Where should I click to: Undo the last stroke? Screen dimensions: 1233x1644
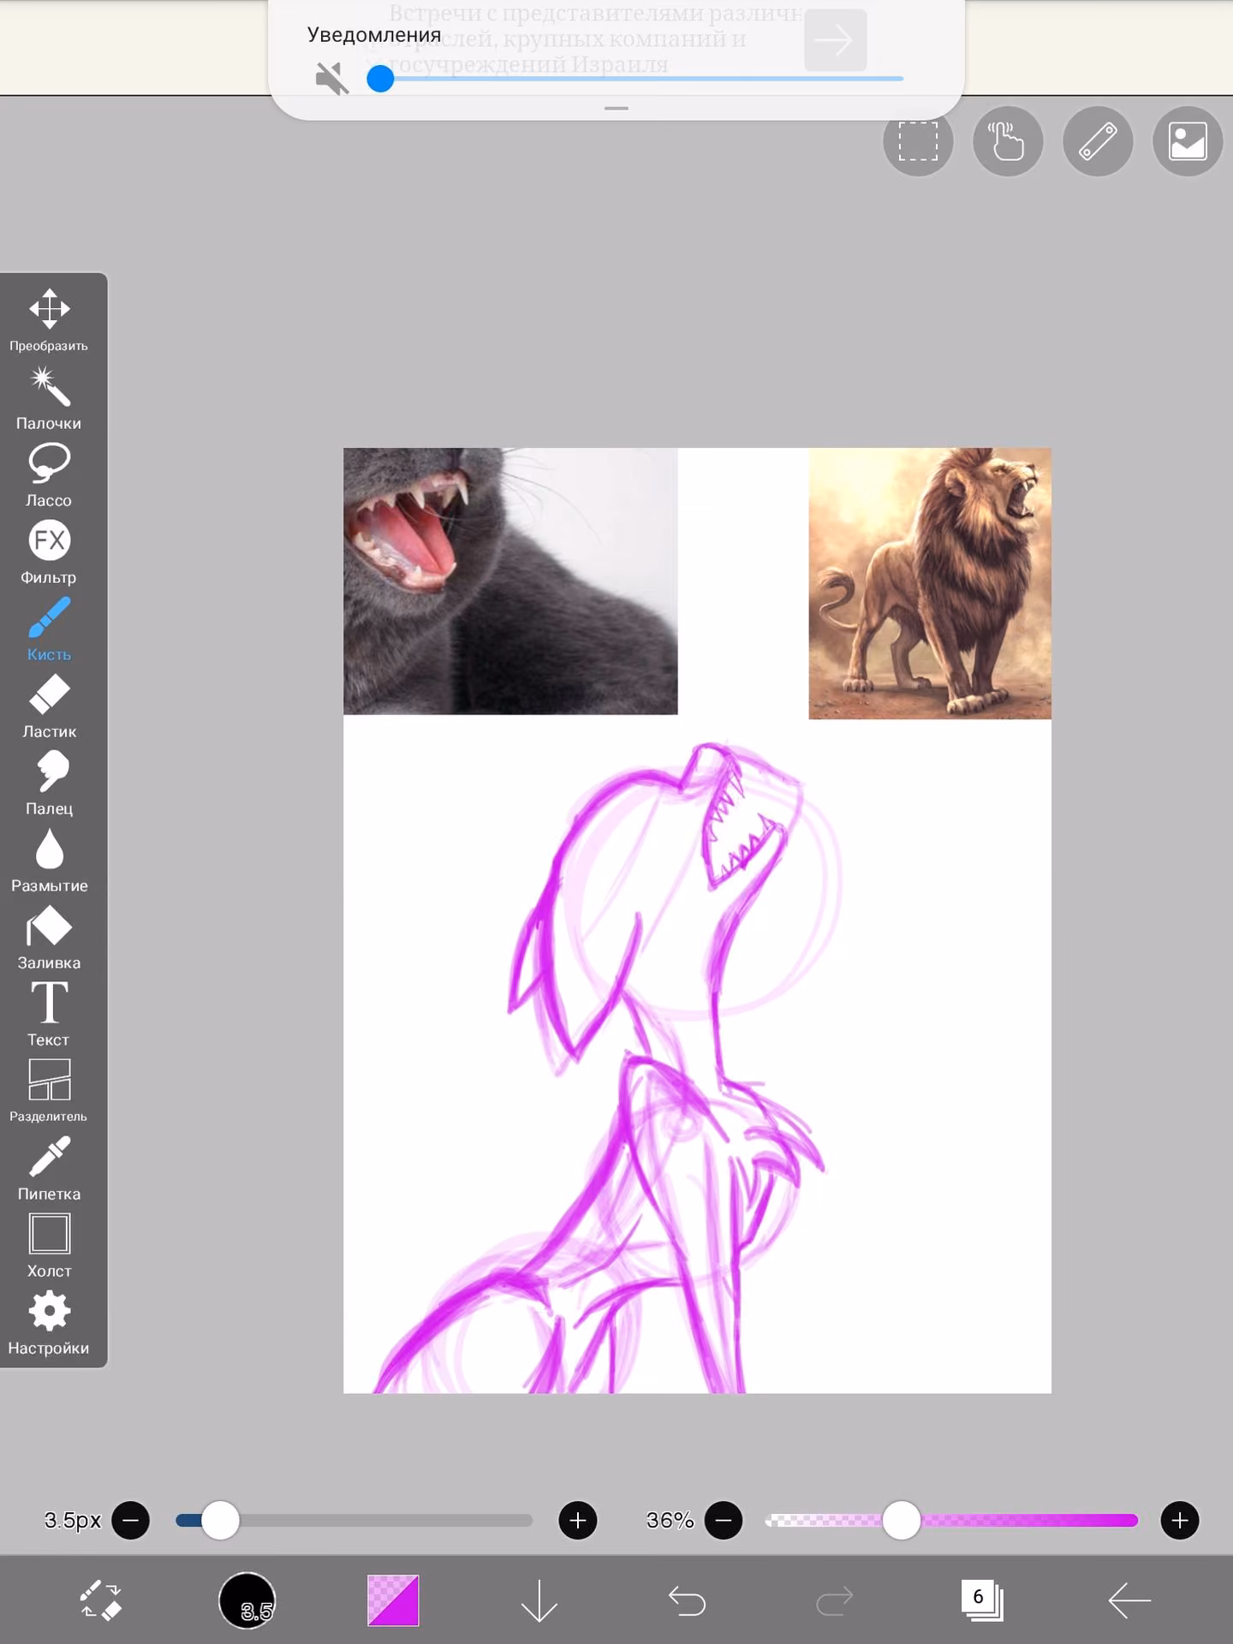coord(687,1600)
